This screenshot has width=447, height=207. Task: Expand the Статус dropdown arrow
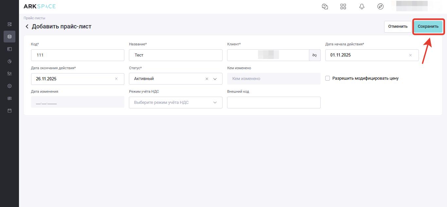coord(215,79)
